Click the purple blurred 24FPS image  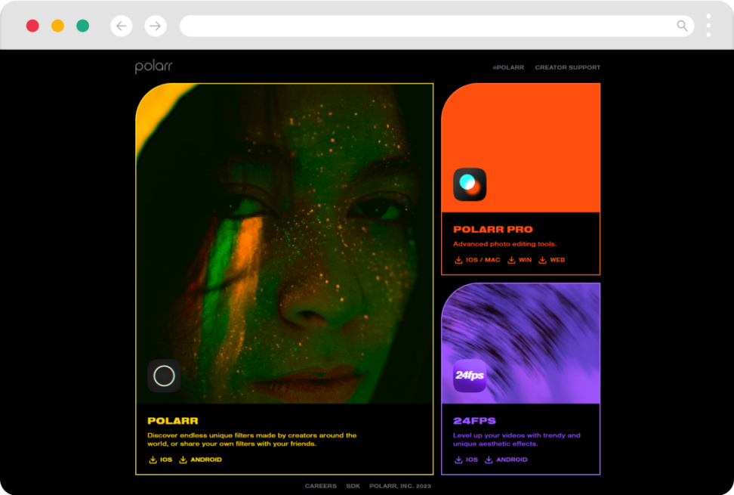[x=520, y=343]
